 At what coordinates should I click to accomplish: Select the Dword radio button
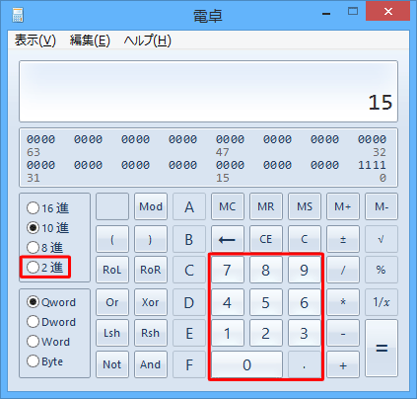coord(51,322)
